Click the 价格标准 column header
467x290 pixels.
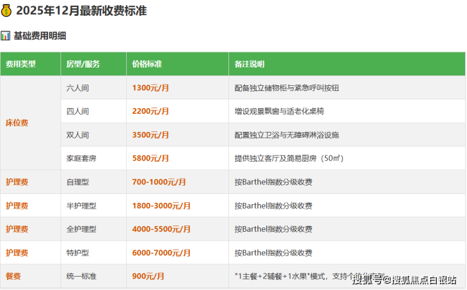pos(147,64)
